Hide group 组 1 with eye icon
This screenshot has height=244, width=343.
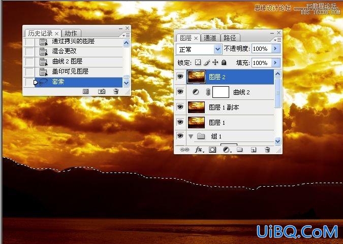click(180, 136)
